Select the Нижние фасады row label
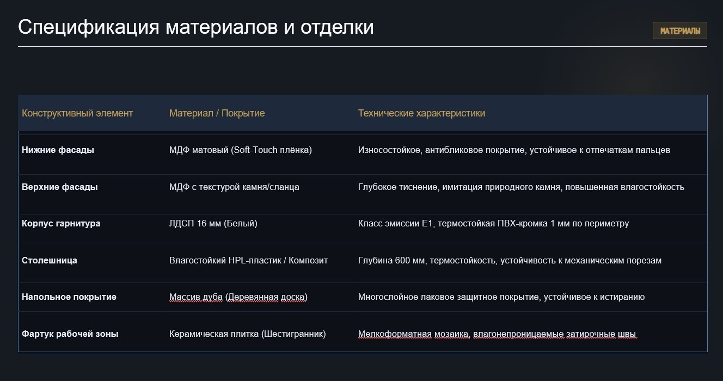The width and height of the screenshot is (723, 381). pos(58,150)
